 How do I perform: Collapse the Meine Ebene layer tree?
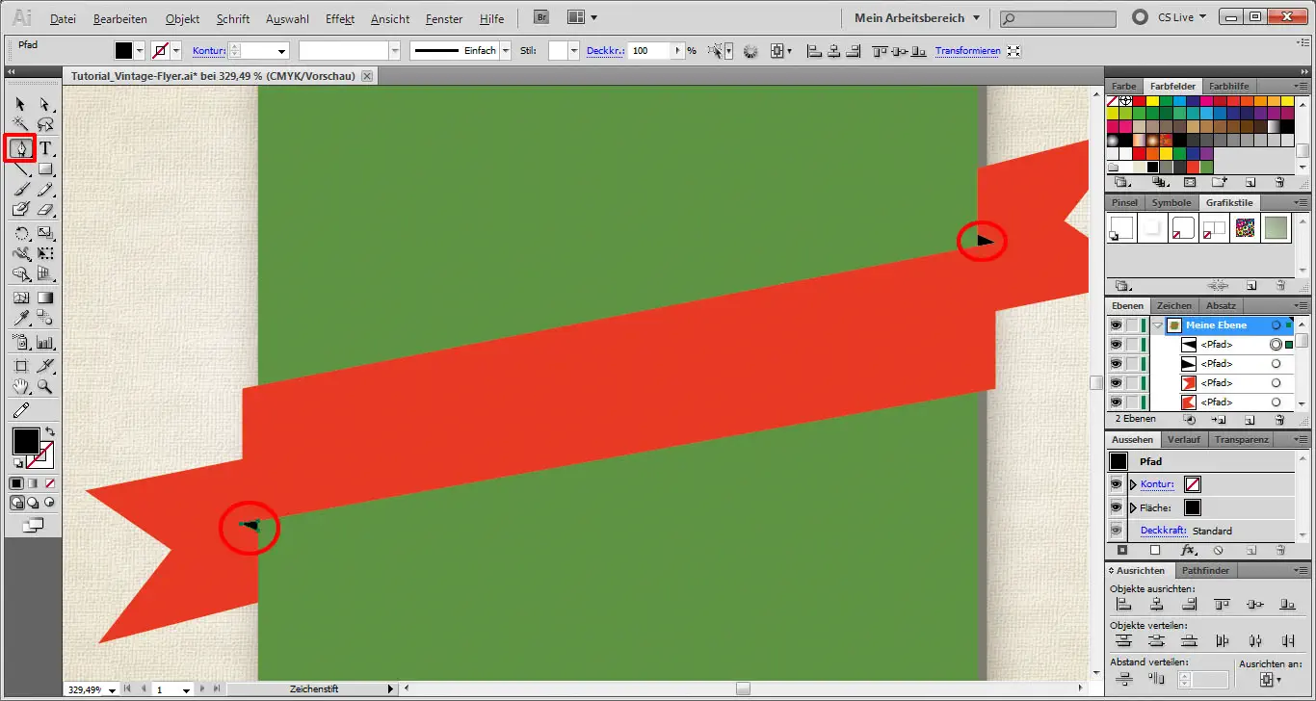click(x=1157, y=325)
